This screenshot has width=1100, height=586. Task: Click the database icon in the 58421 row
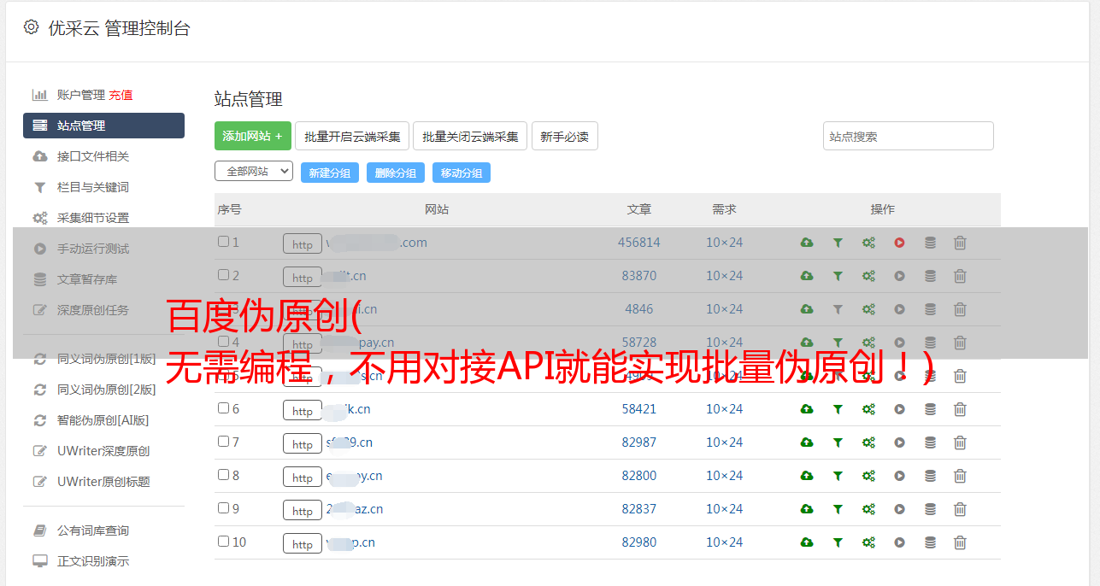pos(930,409)
